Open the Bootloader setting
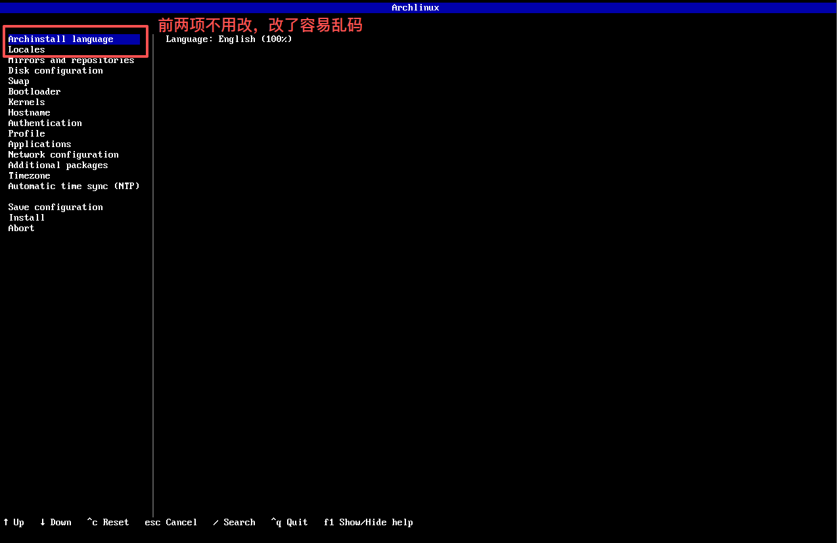This screenshot has width=837, height=543. [34, 92]
